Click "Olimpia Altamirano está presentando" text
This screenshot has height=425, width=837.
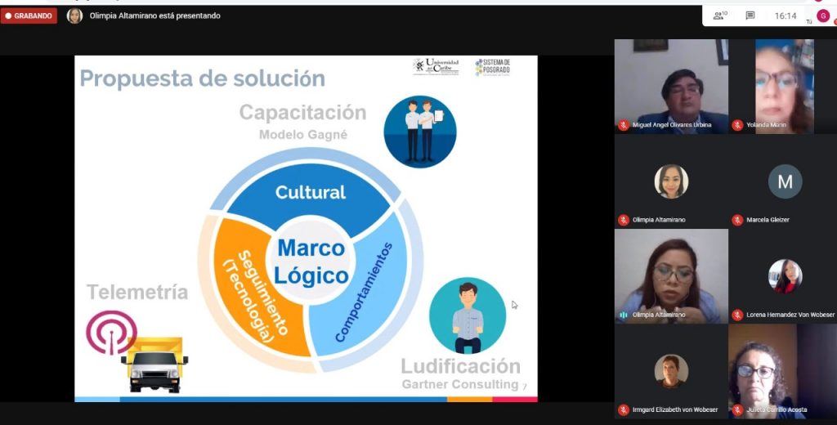click(154, 16)
